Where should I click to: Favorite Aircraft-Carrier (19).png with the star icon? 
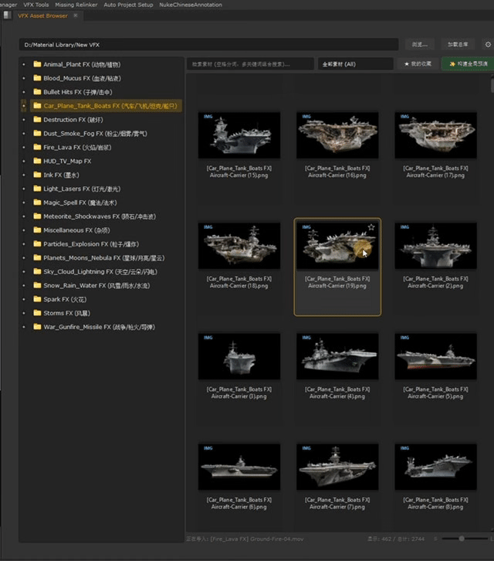[x=371, y=227]
